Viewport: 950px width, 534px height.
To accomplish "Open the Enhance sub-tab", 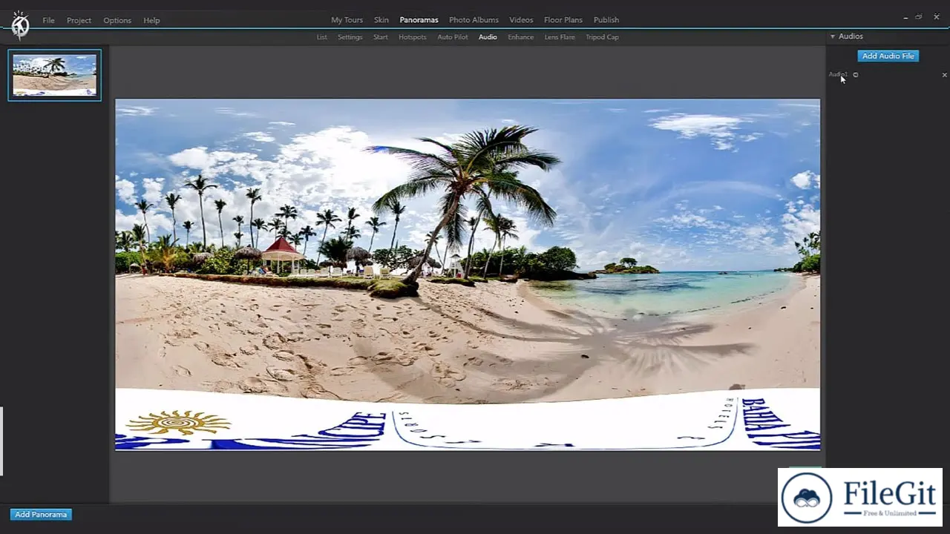I will pyautogui.click(x=521, y=37).
